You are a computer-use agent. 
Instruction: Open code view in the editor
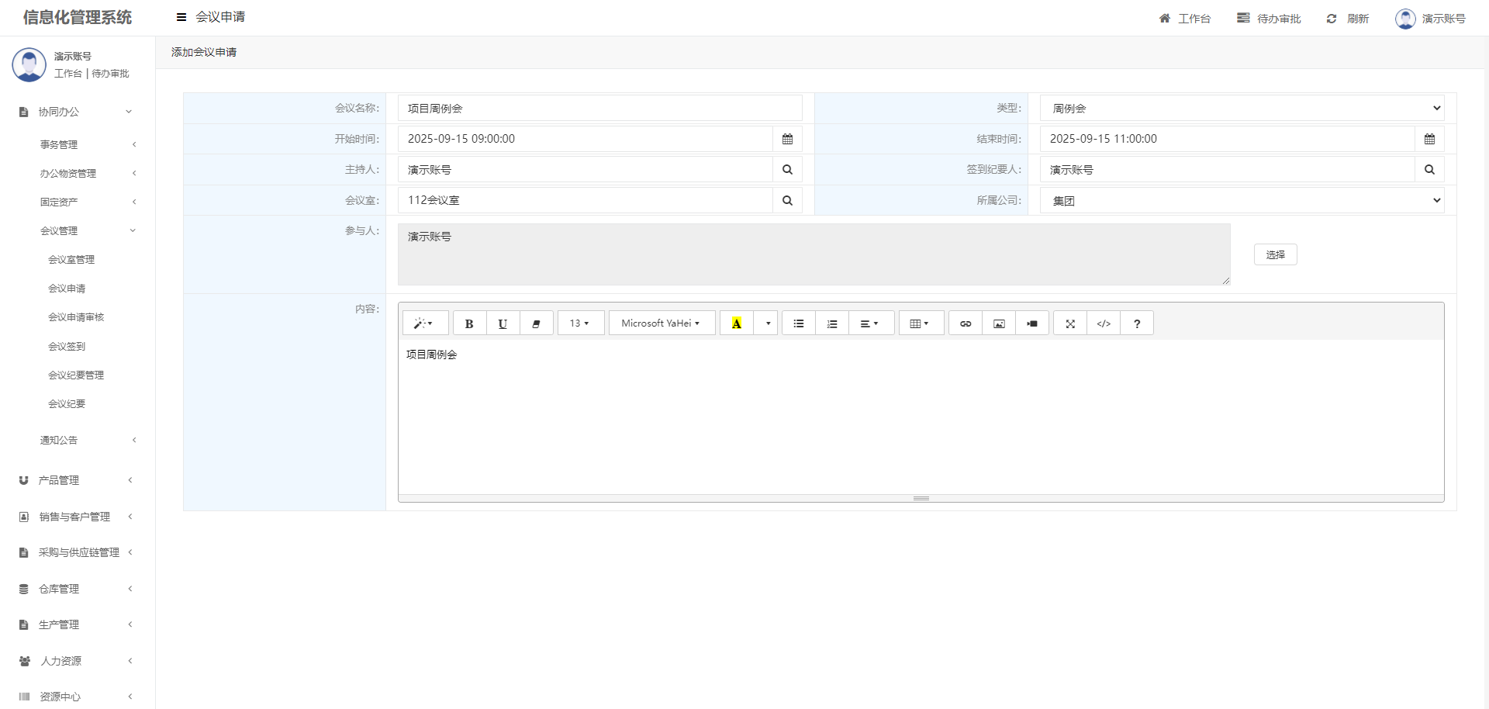click(x=1104, y=323)
